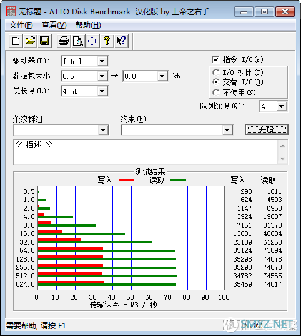Open the 帮助(H) menu
This screenshot has width=301, height=336.
pos(88,25)
